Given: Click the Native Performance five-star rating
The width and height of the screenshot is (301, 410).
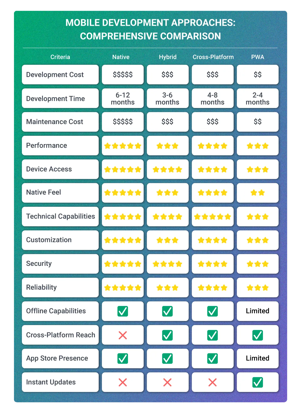Looking at the screenshot, I should point(123,146).
